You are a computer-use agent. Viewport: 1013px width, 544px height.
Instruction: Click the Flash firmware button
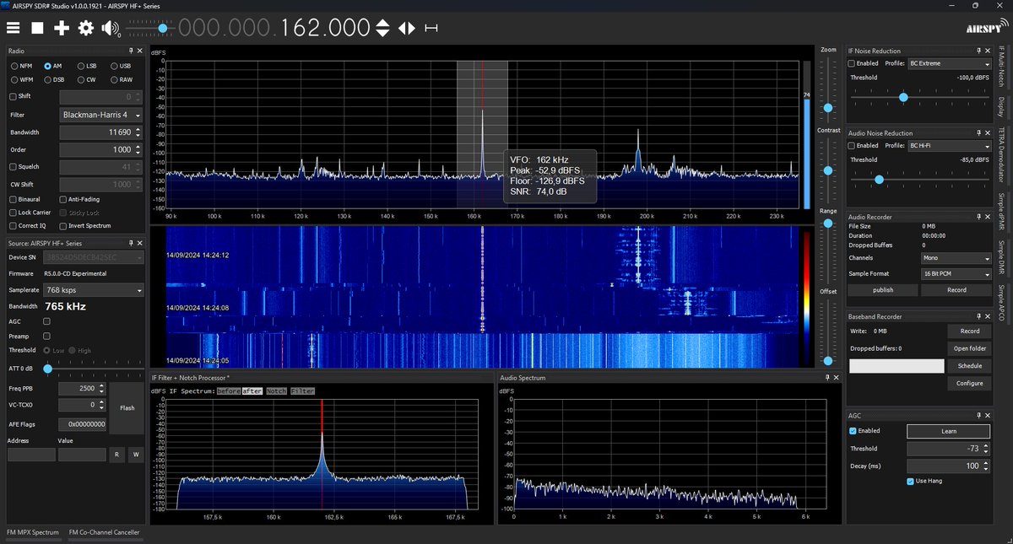click(x=127, y=407)
